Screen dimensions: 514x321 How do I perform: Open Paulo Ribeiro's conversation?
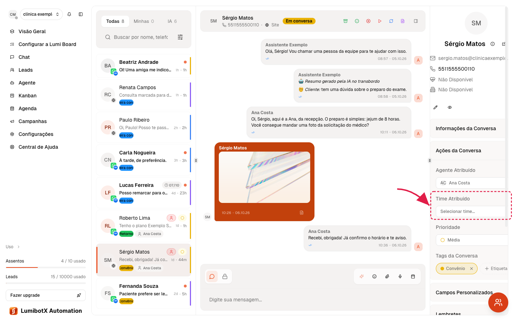[x=143, y=127]
